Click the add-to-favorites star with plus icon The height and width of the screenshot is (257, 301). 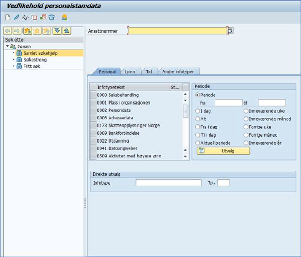[x=28, y=31]
